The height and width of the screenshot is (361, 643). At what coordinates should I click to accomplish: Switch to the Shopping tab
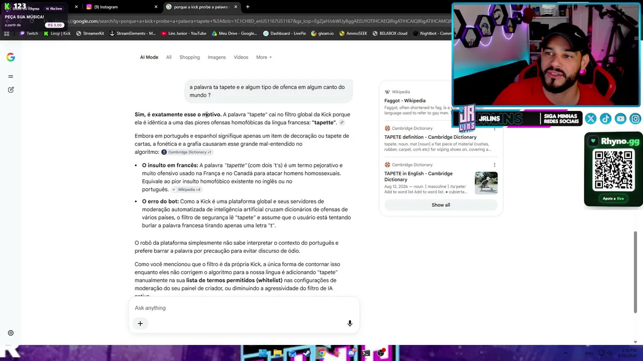(190, 57)
